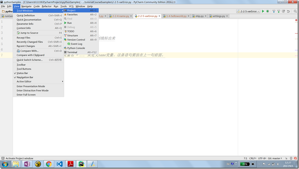Viewport: 299px width, 169px height.
Task: Click the volume speaker tray icon
Action: (x=278, y=164)
